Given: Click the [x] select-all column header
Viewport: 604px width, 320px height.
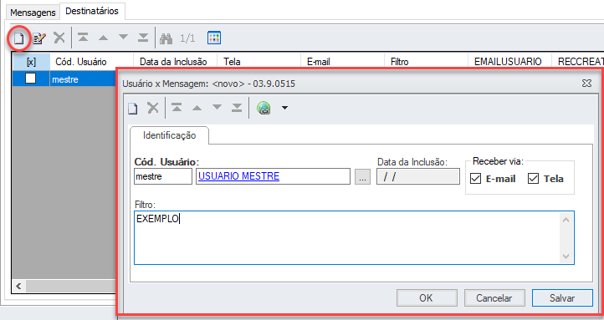Looking at the screenshot, I should click(31, 62).
